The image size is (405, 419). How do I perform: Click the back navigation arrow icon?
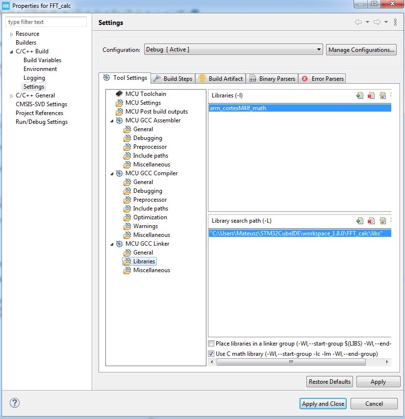click(x=358, y=23)
